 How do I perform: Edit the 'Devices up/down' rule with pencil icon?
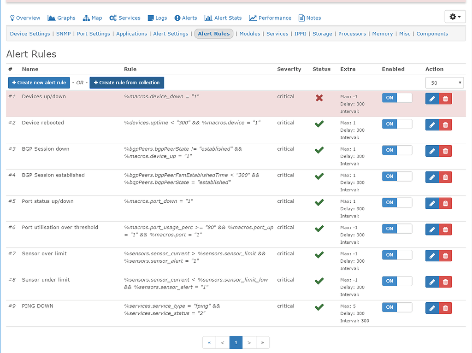[432, 98]
